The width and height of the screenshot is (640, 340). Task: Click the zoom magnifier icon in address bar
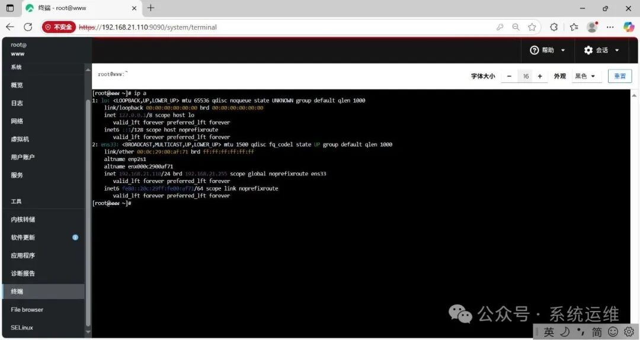(x=516, y=27)
